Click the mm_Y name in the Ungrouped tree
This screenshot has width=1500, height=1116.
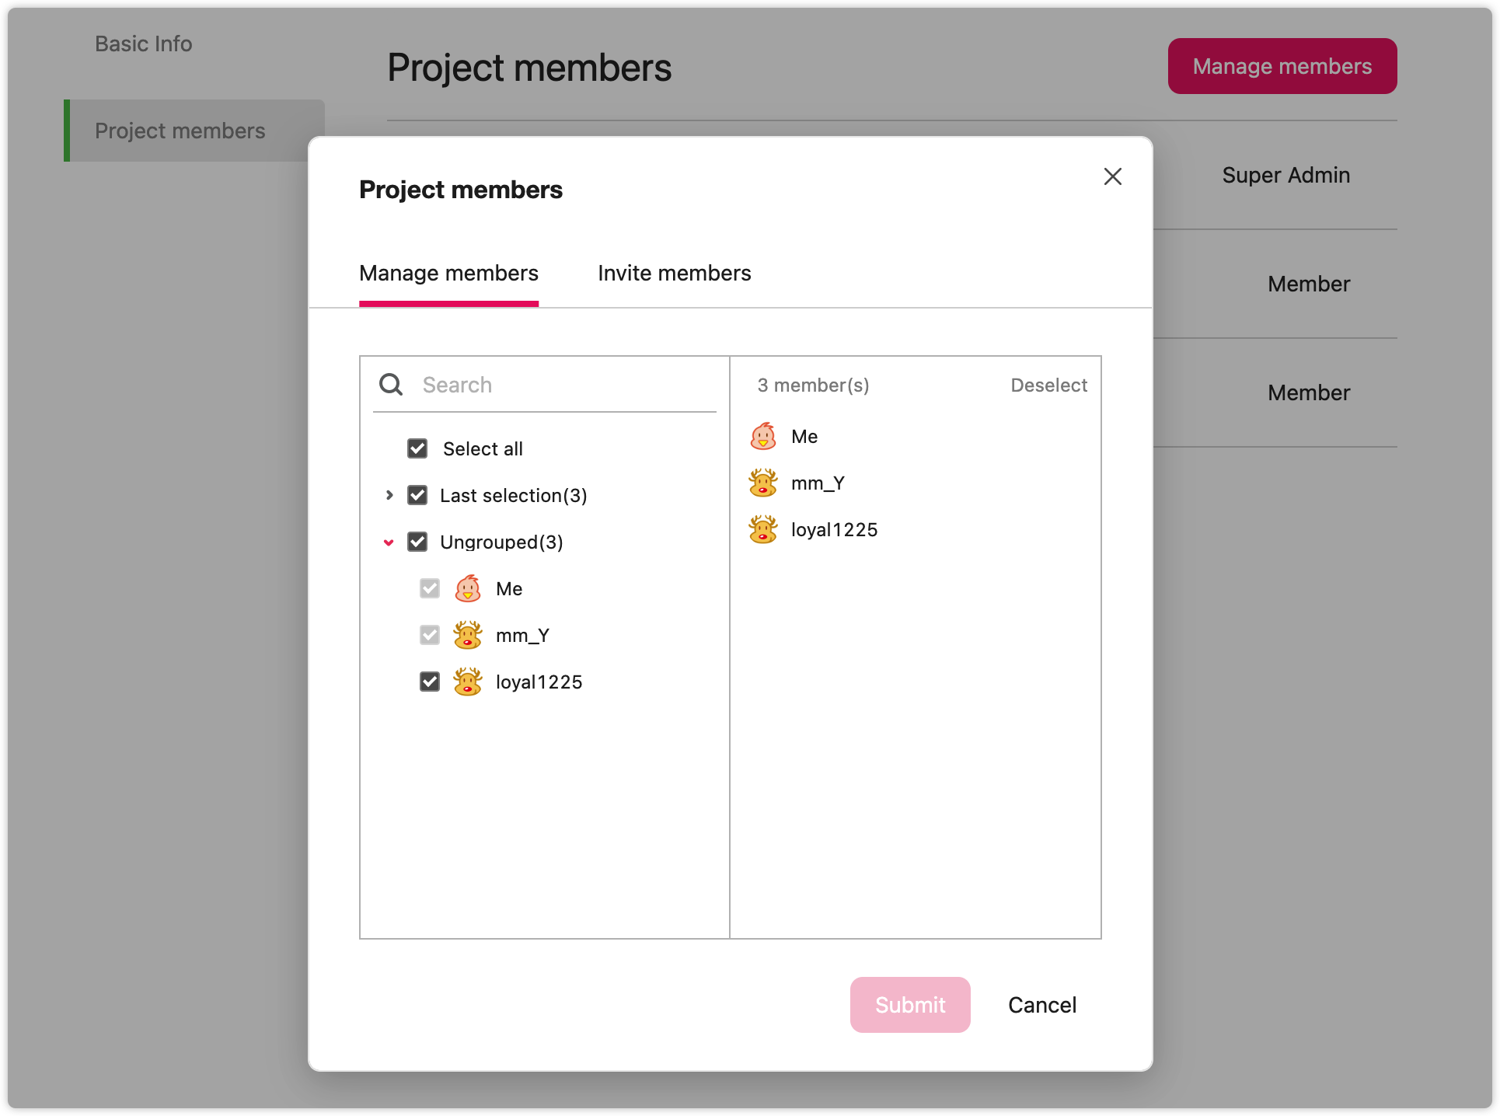(x=522, y=636)
